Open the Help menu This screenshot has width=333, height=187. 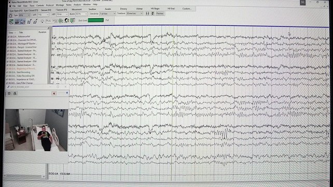[95, 5]
